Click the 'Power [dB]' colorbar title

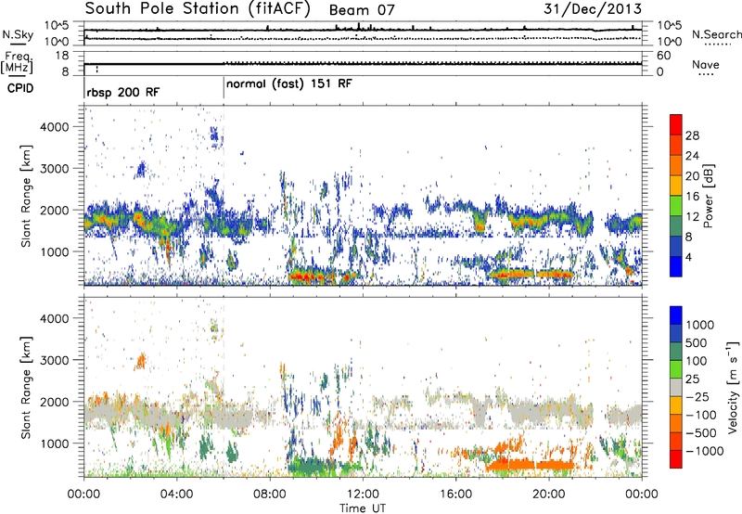[708, 196]
